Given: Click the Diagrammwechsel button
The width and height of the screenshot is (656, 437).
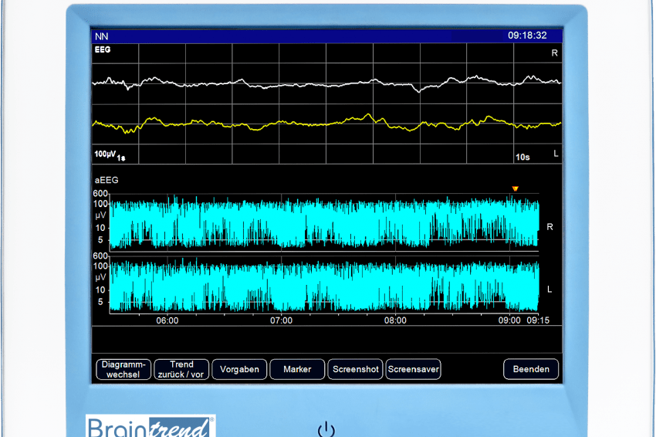Looking at the screenshot, I should tap(123, 369).
